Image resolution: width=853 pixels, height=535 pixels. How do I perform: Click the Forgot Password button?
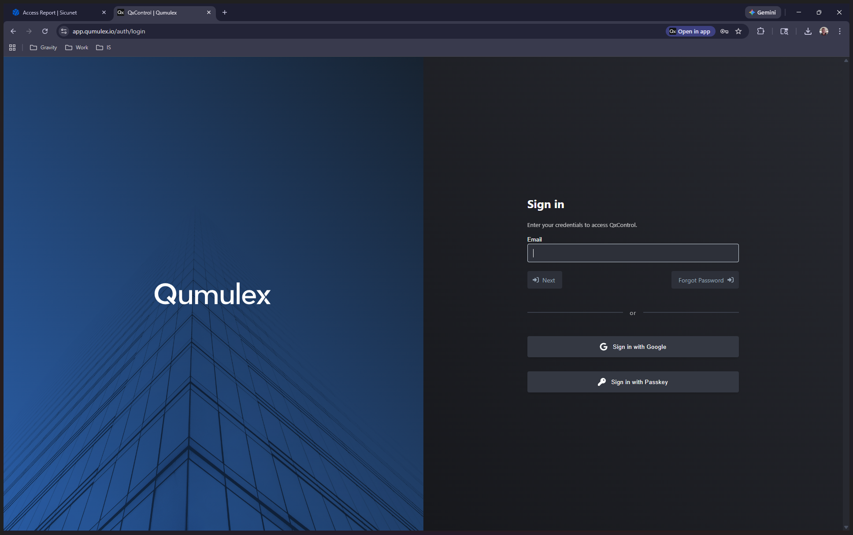point(705,280)
